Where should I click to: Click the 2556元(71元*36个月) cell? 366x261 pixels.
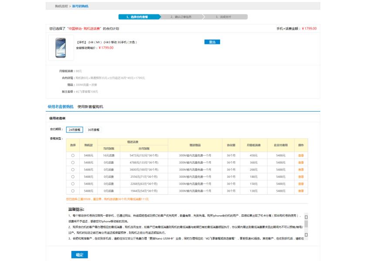click(x=144, y=177)
